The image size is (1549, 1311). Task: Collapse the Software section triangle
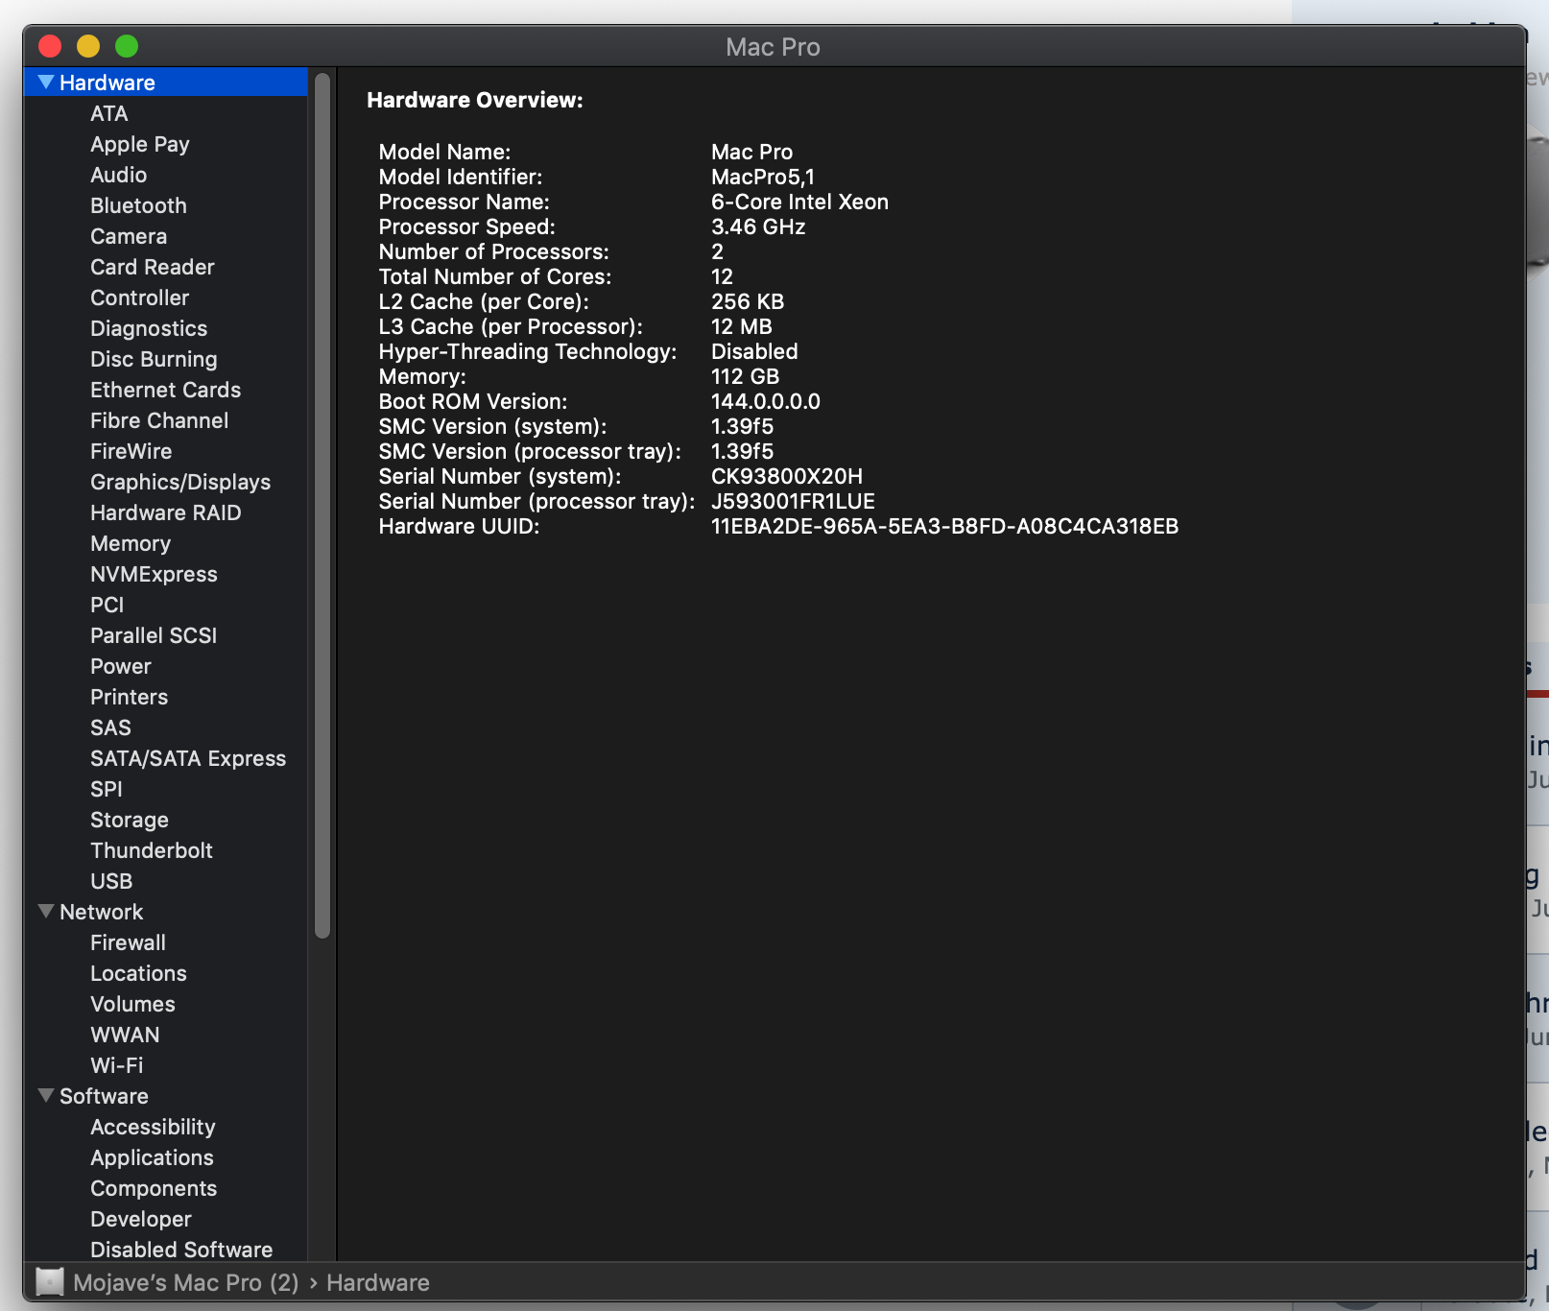(45, 1096)
